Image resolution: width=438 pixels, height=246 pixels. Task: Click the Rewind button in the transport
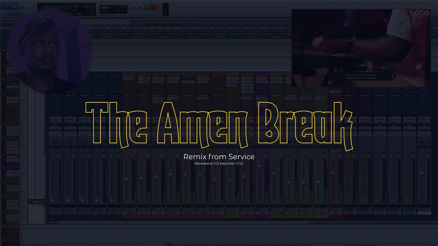[140, 14]
